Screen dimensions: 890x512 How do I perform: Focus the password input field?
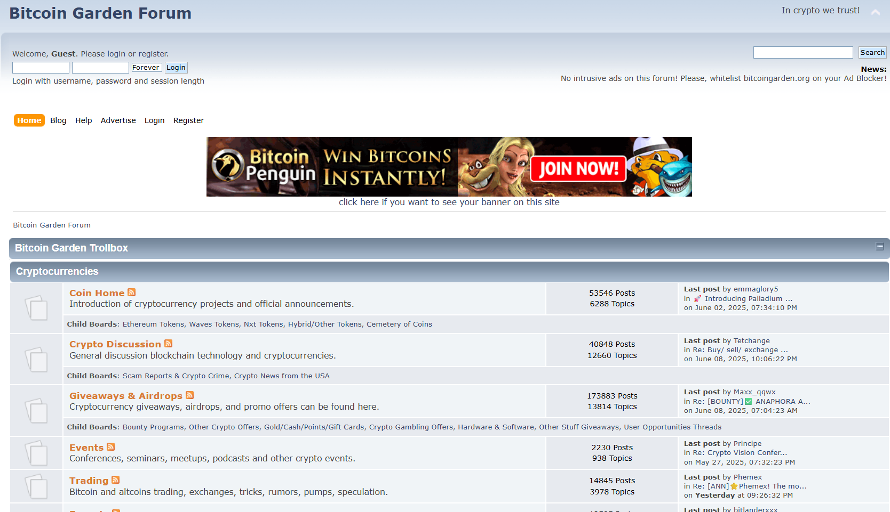click(x=100, y=68)
